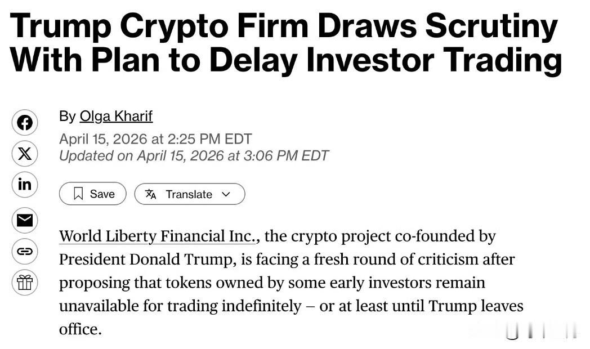
Task: Click the article headline about Trump's crypto firm
Action: pyautogui.click(x=285, y=42)
